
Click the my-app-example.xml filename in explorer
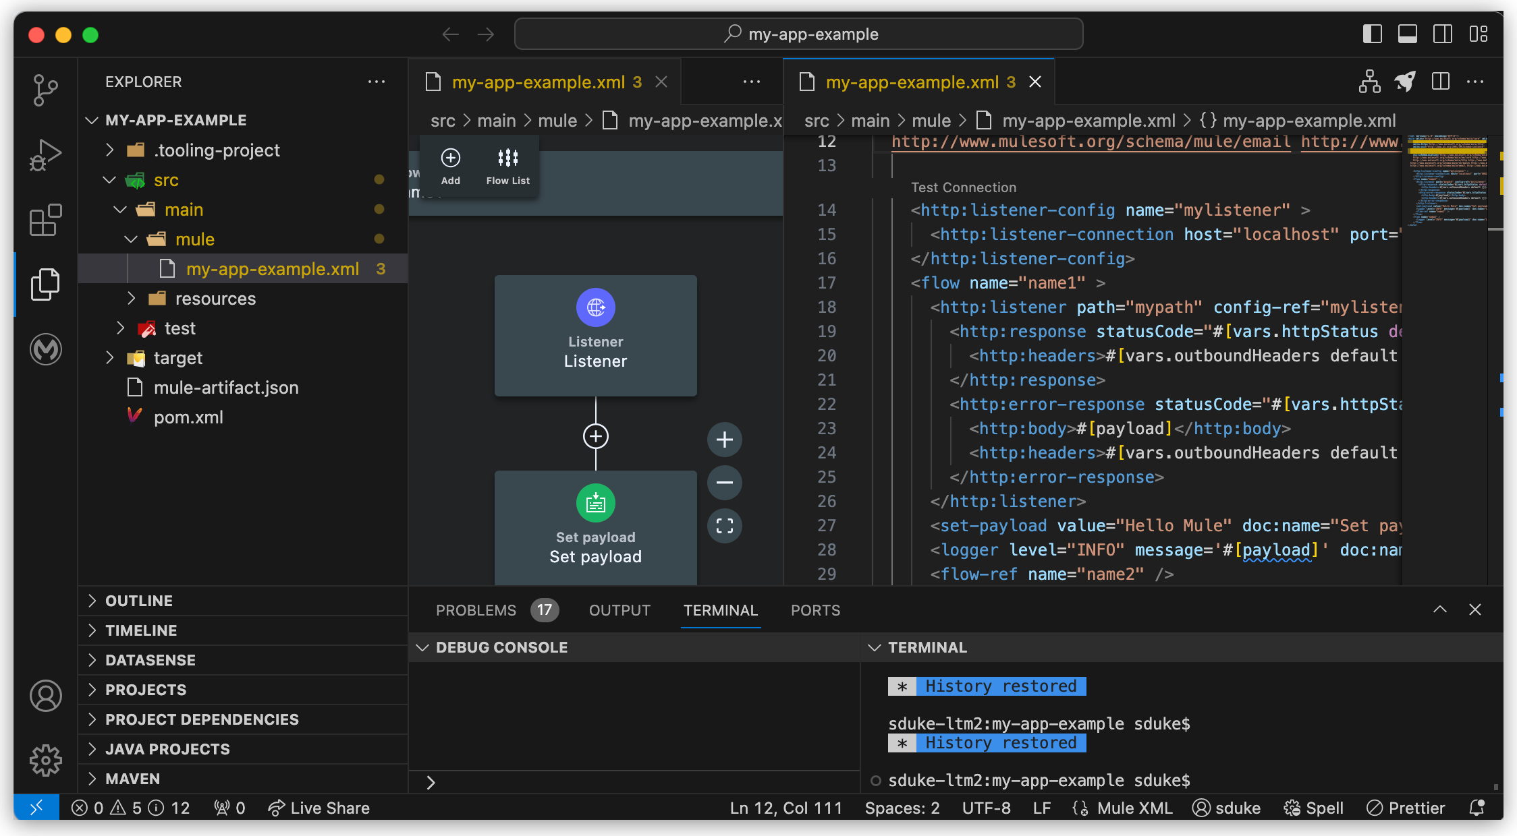tap(271, 268)
